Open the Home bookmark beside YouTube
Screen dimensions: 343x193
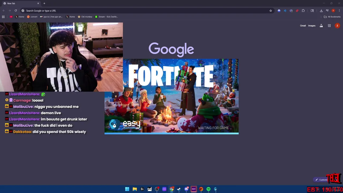point(20,17)
